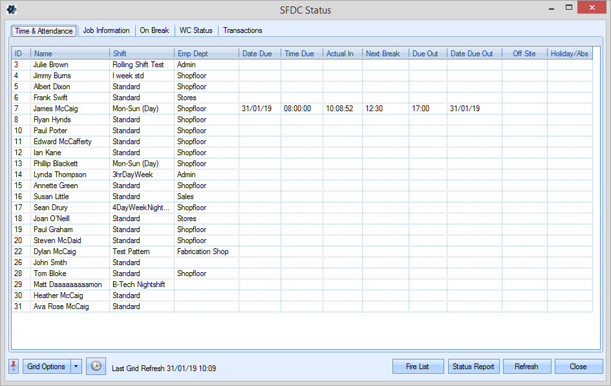Click the clock icon button
Image resolution: width=611 pixels, height=386 pixels.
pyautogui.click(x=95, y=366)
